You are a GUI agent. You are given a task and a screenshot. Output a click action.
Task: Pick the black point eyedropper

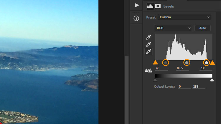(149, 37)
